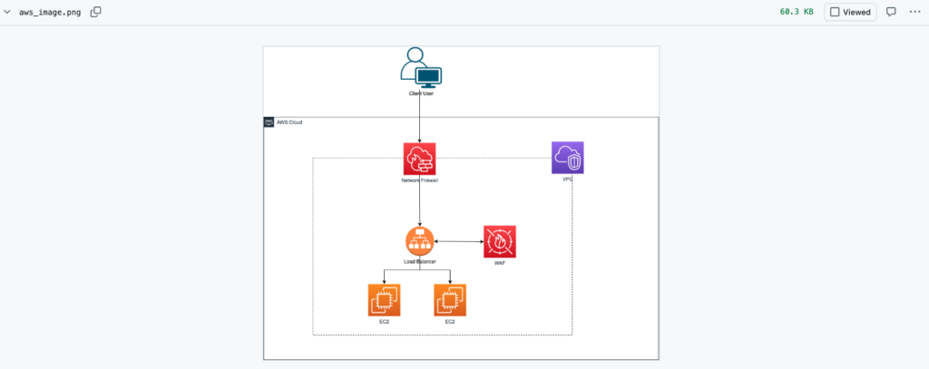Click the Load Balancer text label
Viewport: 929px width, 369px height.
(420, 262)
